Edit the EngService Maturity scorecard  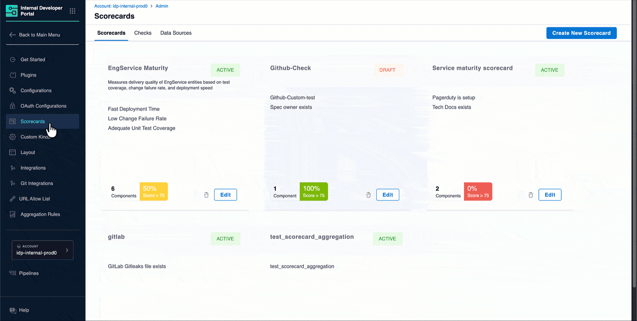(x=226, y=195)
